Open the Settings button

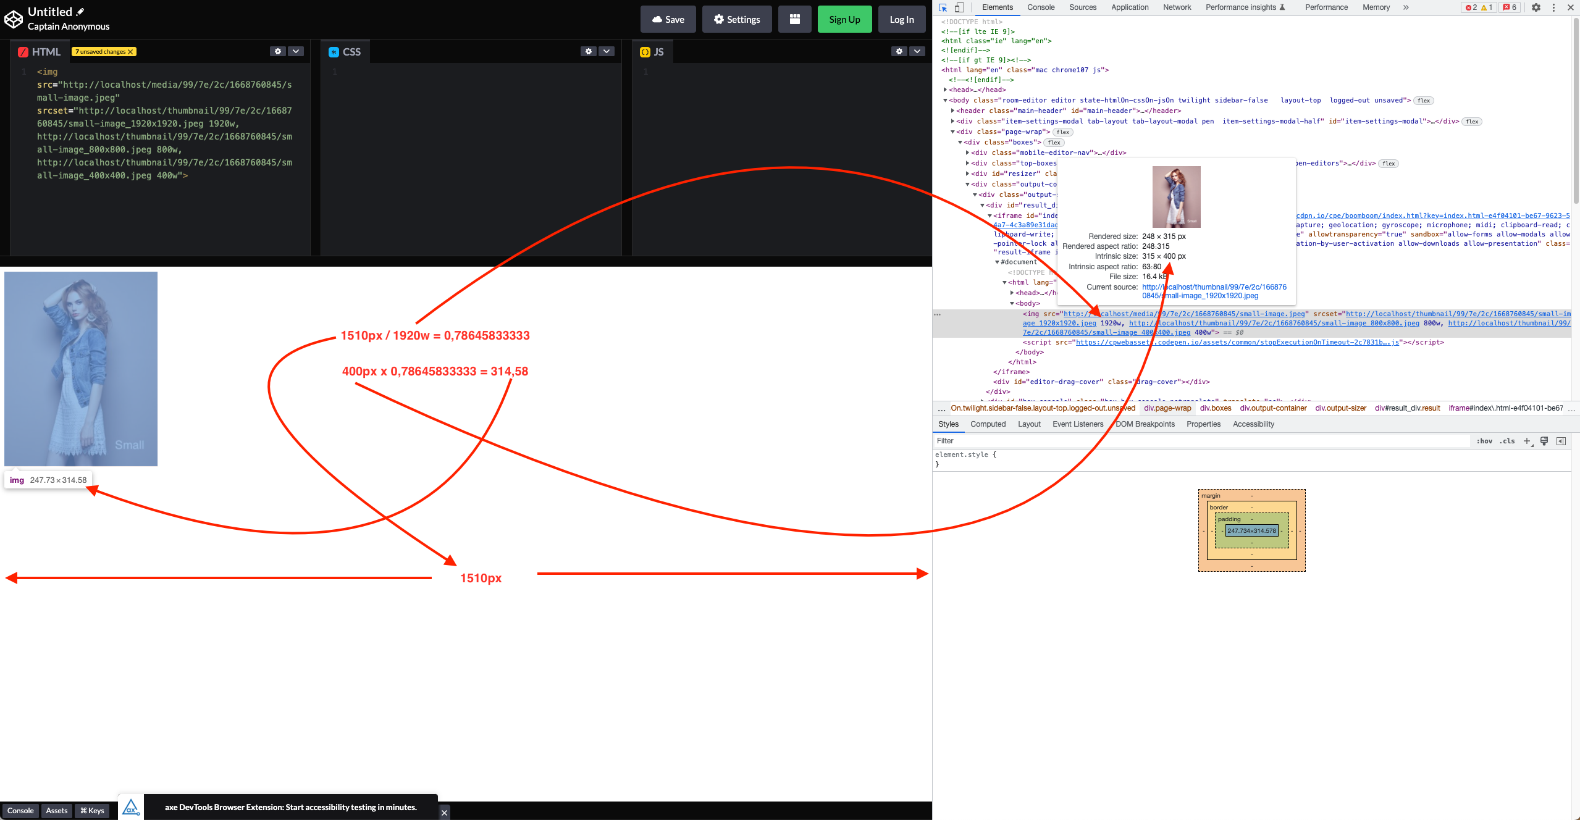(737, 19)
